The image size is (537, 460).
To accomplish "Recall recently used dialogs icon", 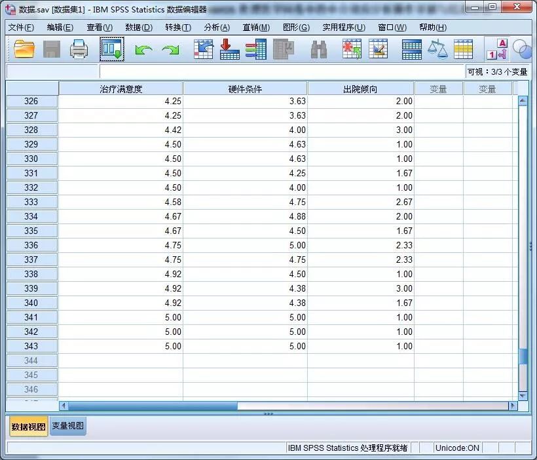I will pos(112,49).
